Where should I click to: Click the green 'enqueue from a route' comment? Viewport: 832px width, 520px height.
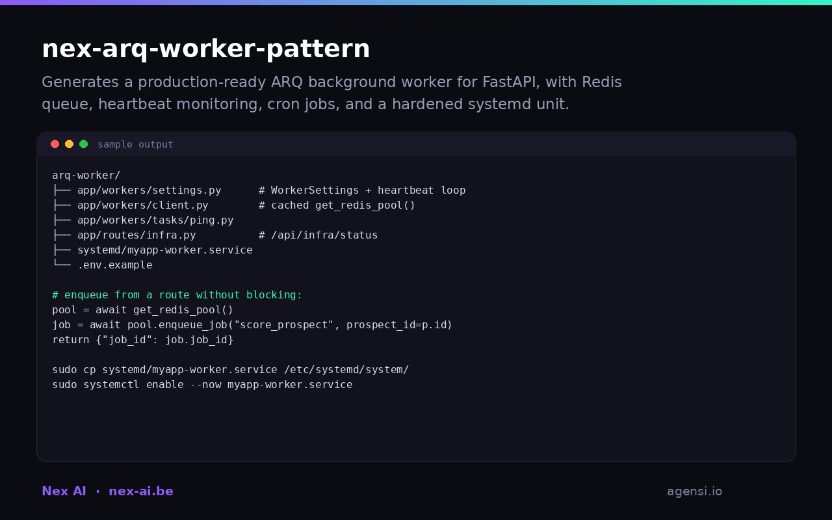[177, 295]
